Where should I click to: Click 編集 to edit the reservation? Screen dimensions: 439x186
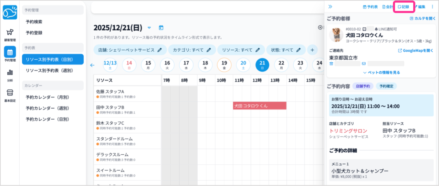click(x=419, y=7)
